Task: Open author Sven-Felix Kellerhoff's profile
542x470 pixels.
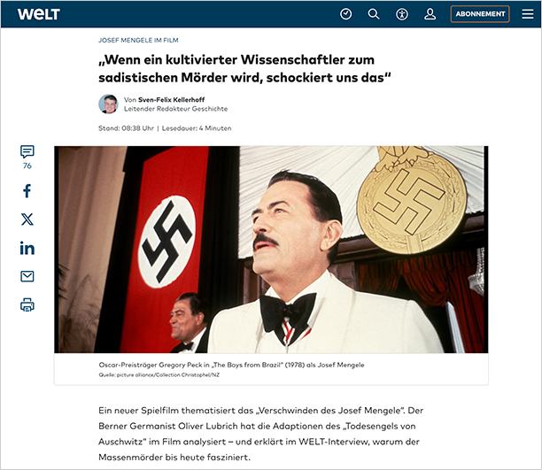Action: (x=172, y=99)
